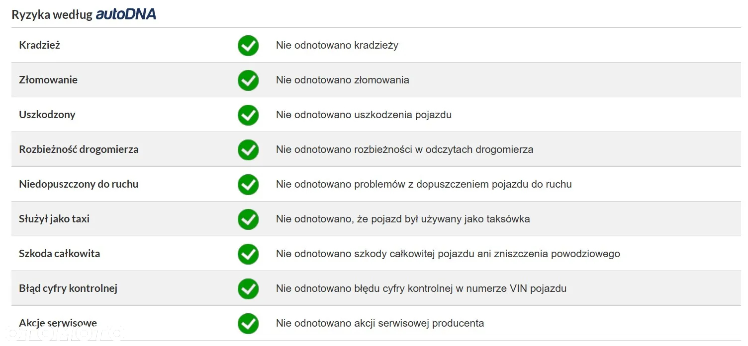The height and width of the screenshot is (346, 748).
Task: Click the checkmark icon for Błąd cyfry kontrolnej
Action: click(x=248, y=288)
